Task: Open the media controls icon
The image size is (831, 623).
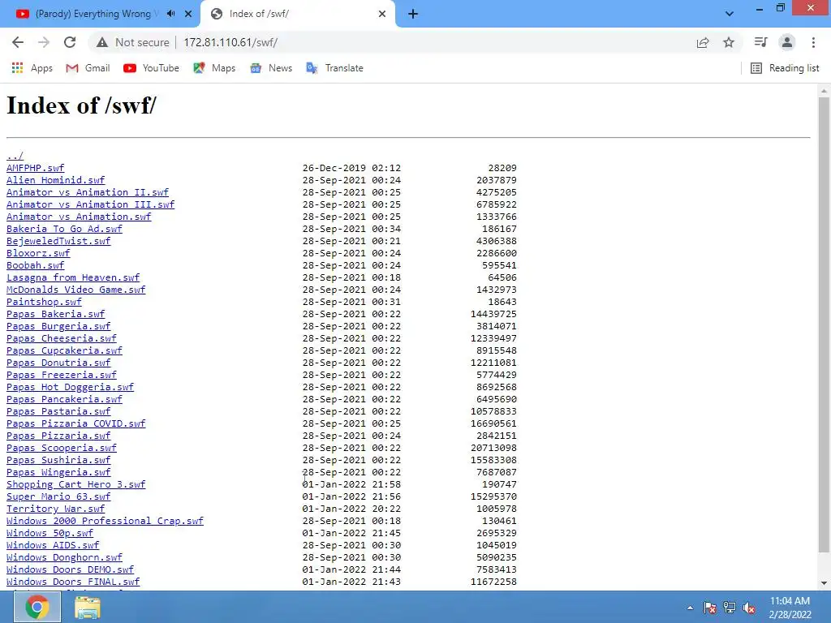Action: [760, 42]
